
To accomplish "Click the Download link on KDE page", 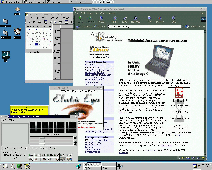I will 155,41.
